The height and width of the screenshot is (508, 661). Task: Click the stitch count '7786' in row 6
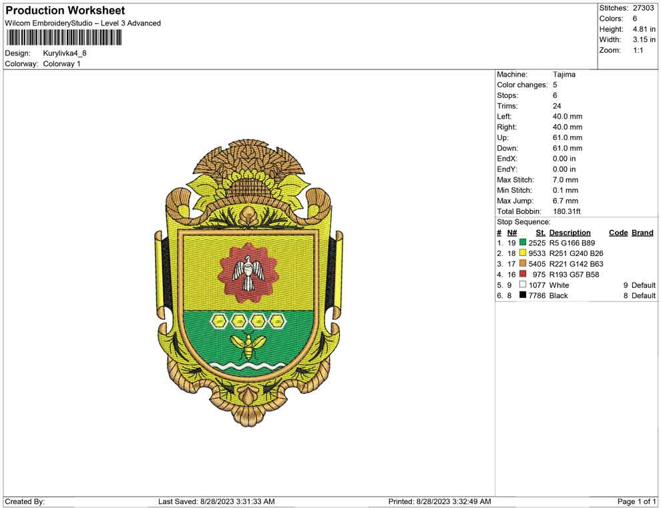point(537,295)
